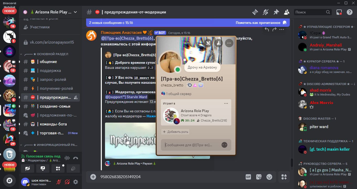Open more options on profile popup banner
This screenshot has width=357, height=189.
coord(229,43)
